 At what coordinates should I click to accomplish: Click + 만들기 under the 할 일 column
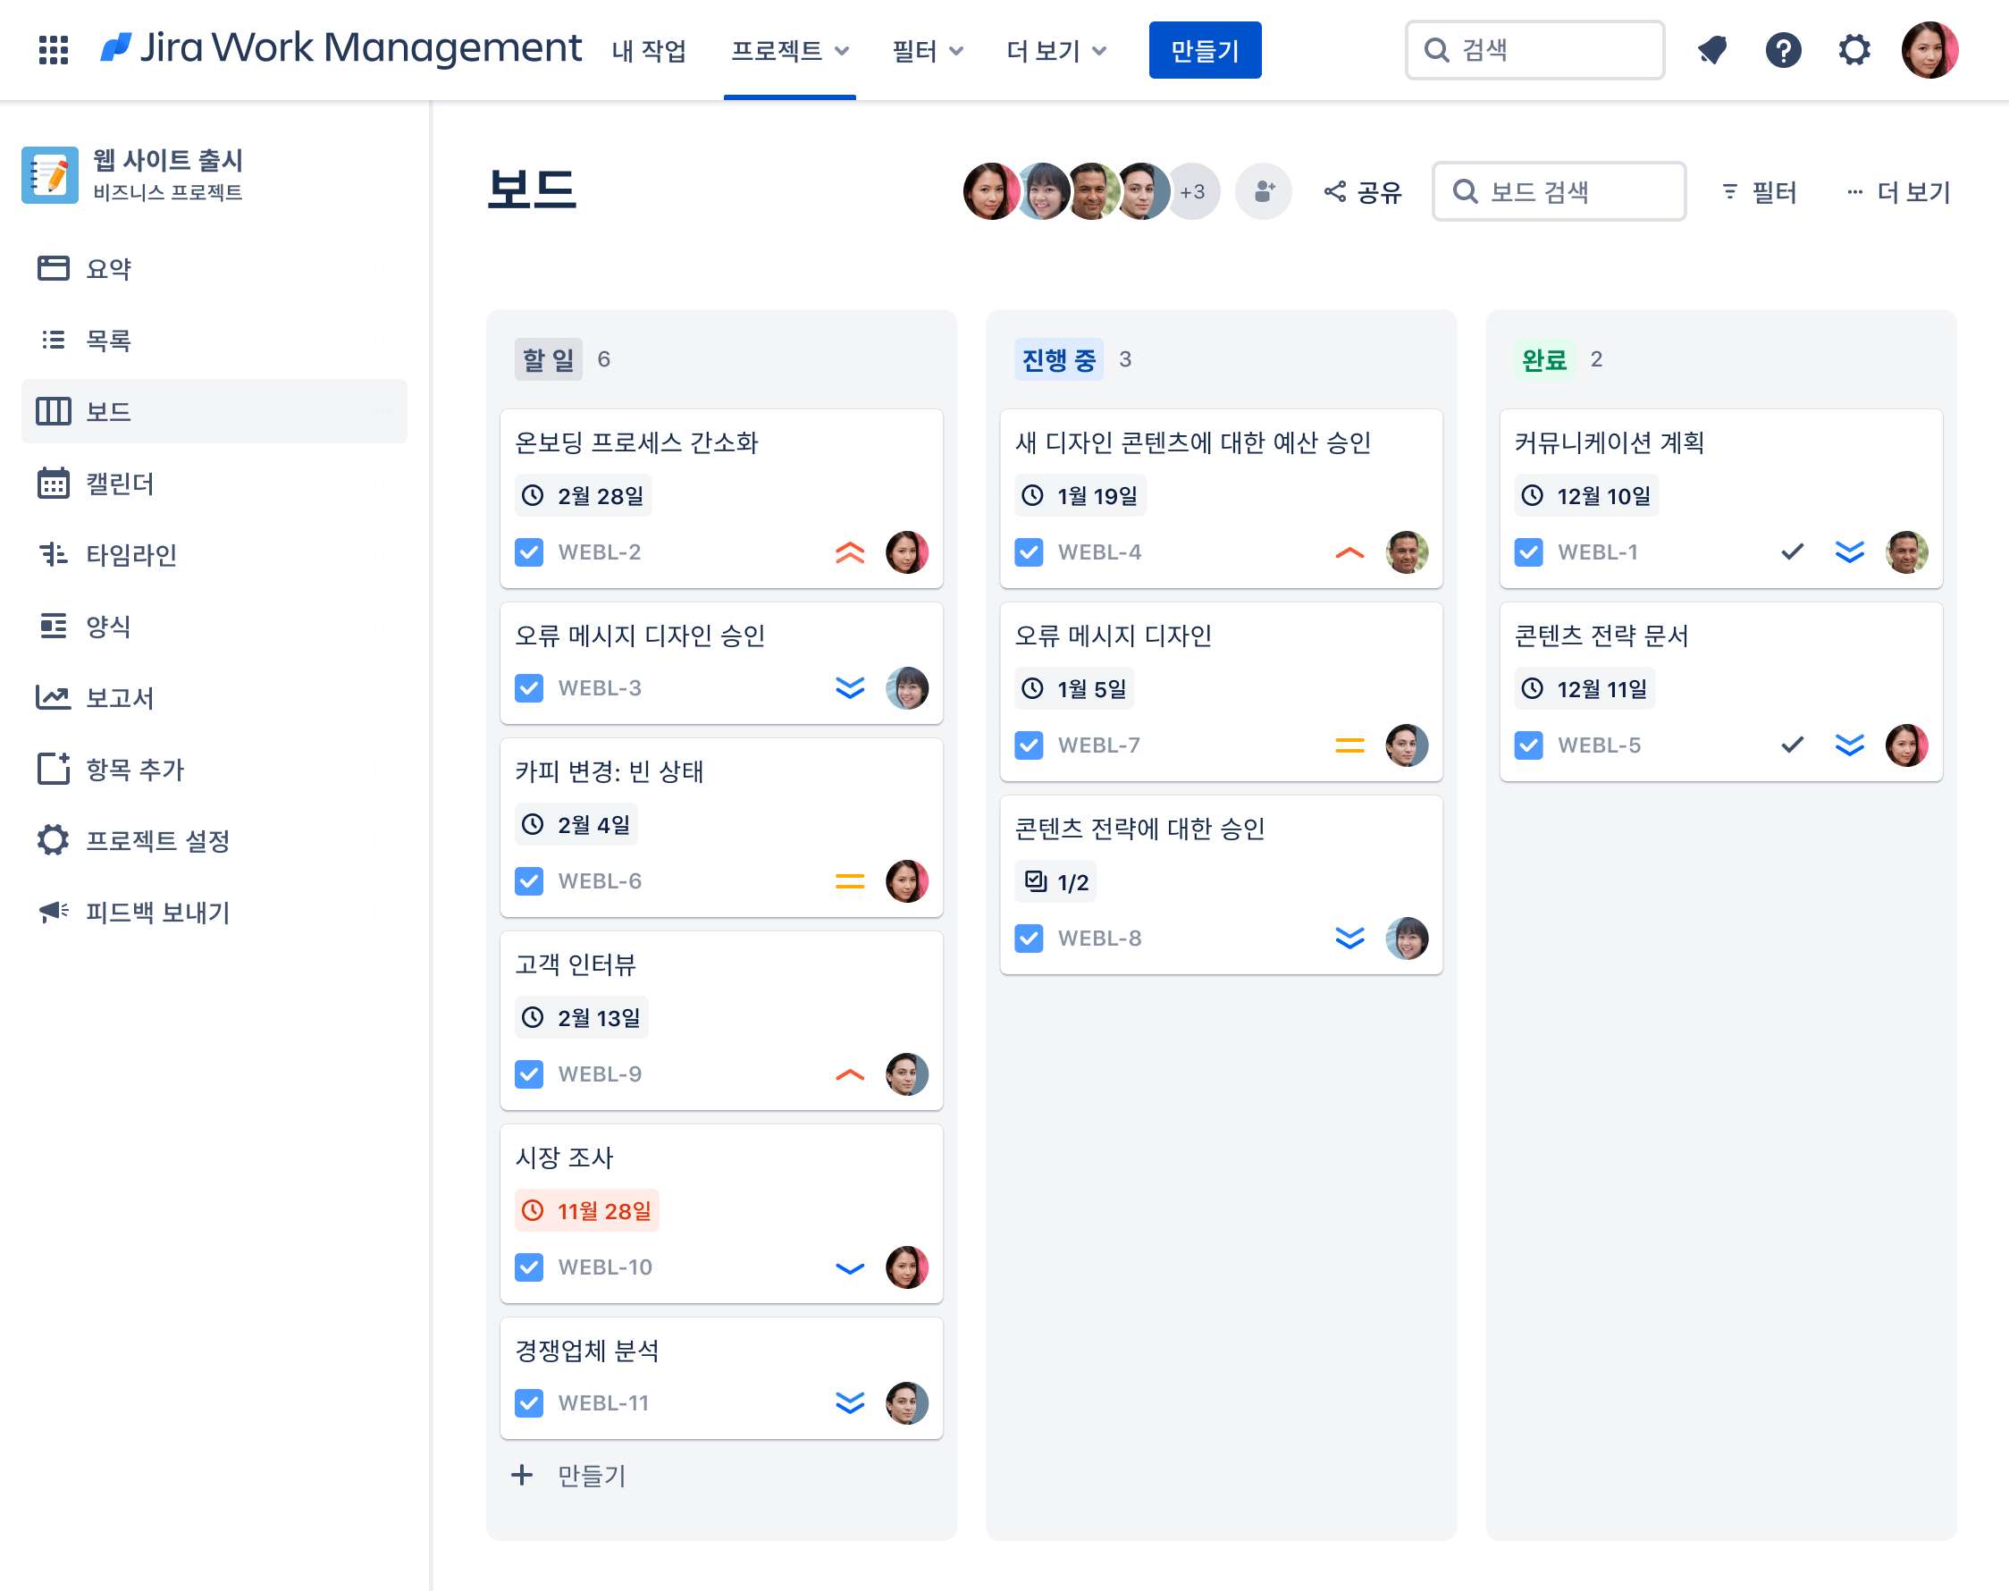[x=569, y=1476]
